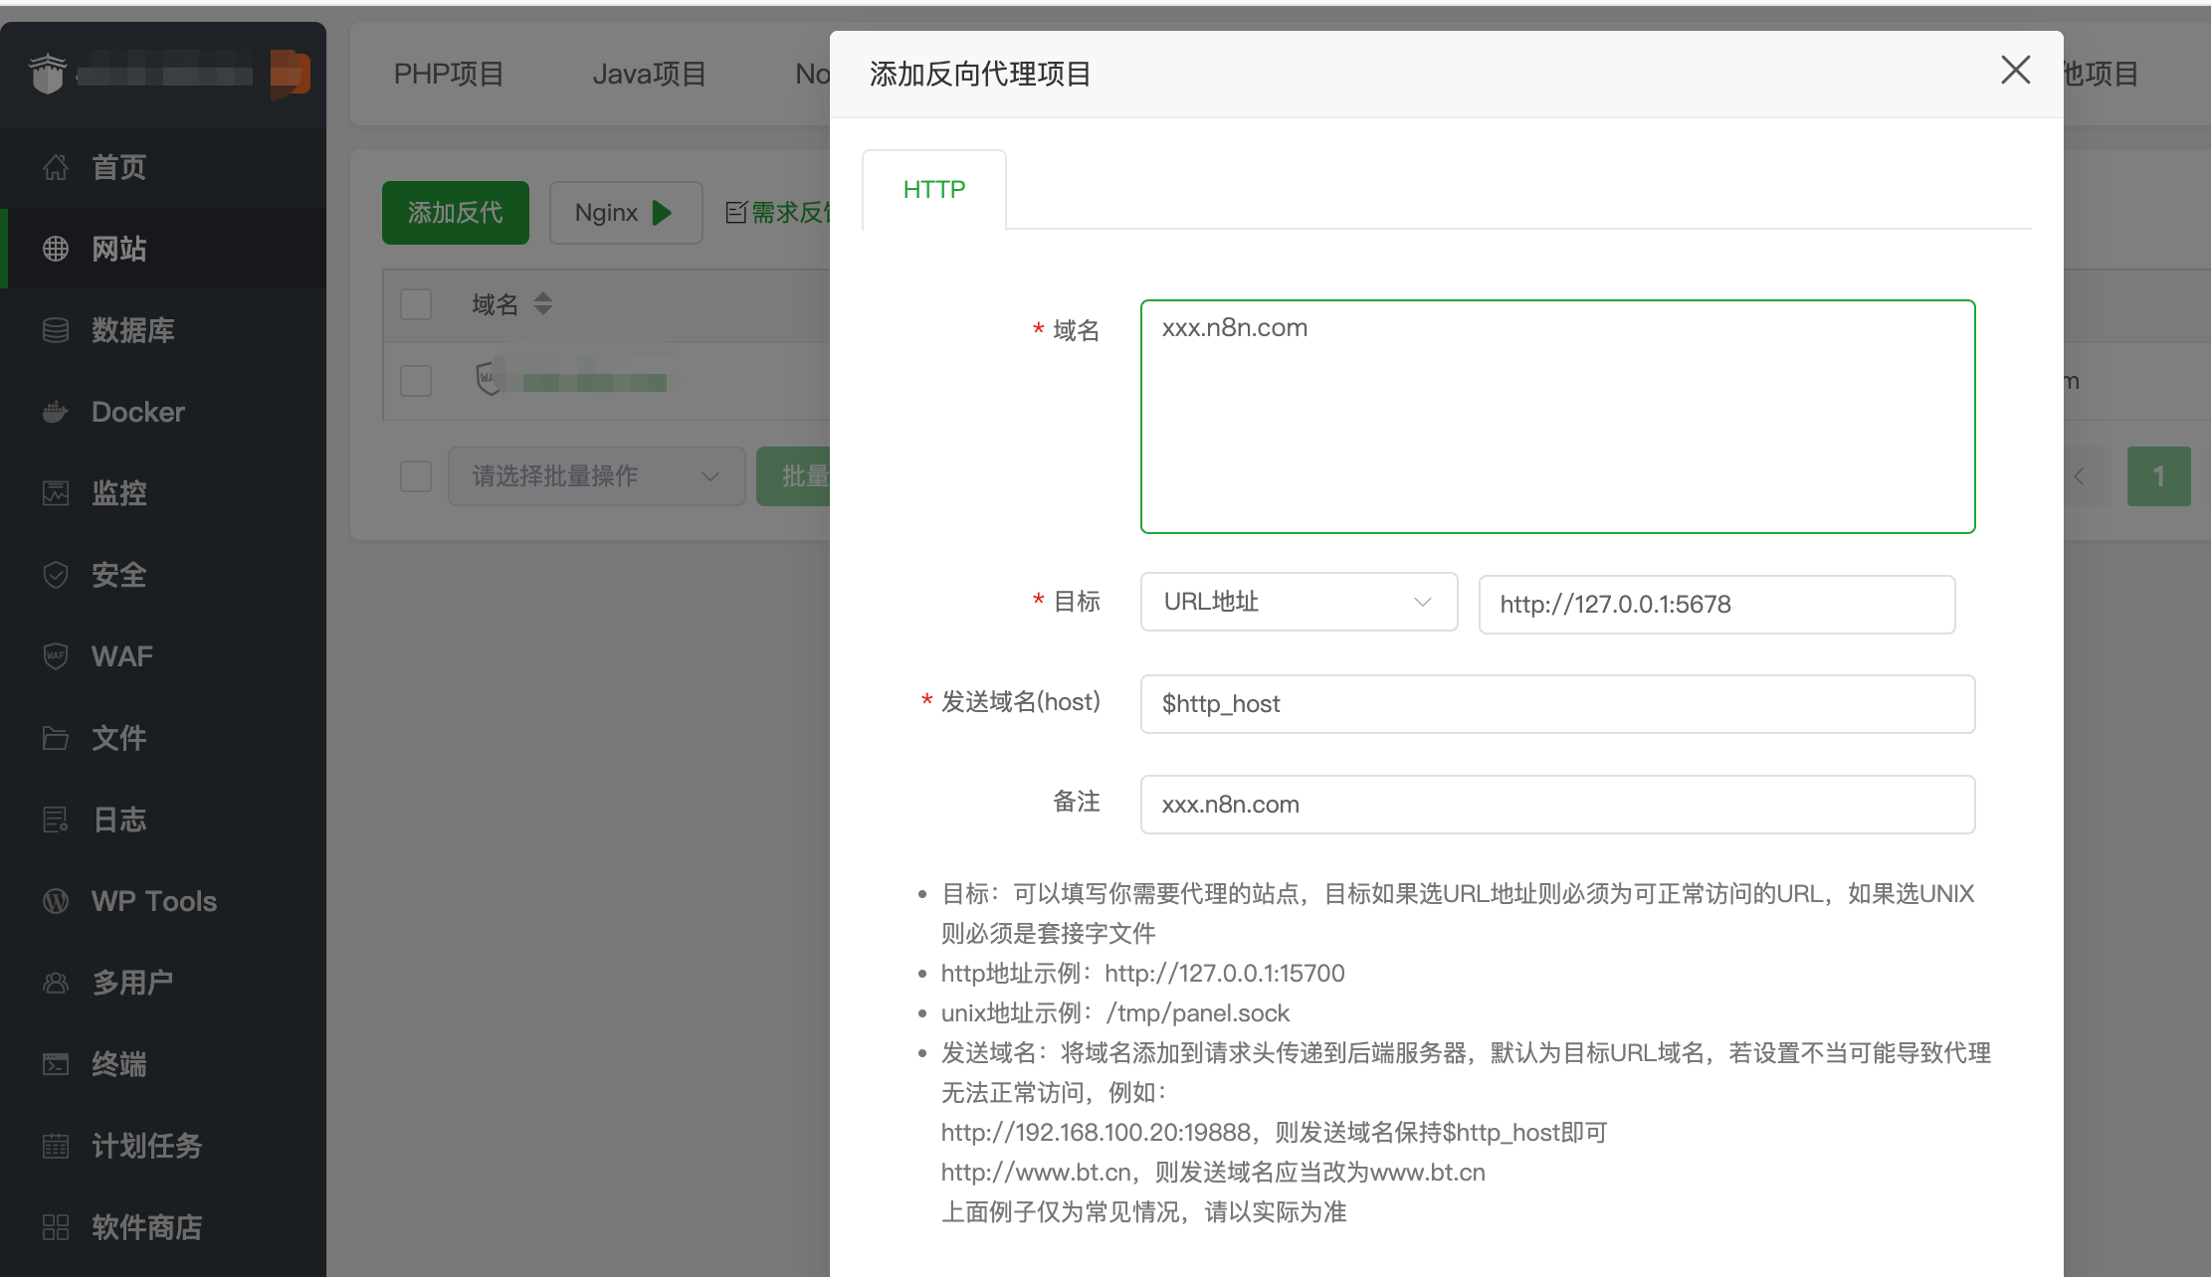Open Docker in sidebar
This screenshot has height=1277, width=2211.
click(163, 412)
